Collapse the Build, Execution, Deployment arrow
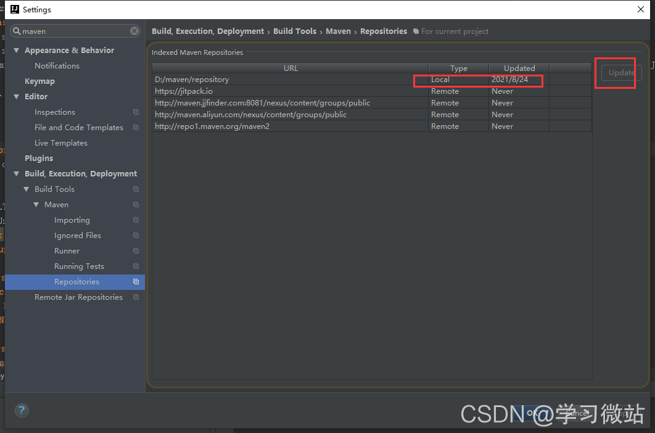The image size is (655, 433). point(16,174)
